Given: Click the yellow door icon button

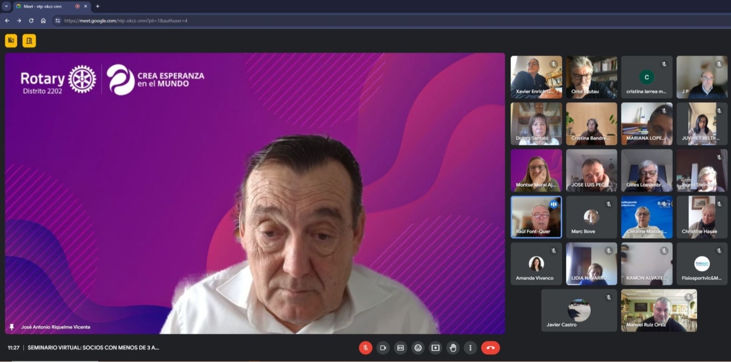Looking at the screenshot, I should coord(29,40).
